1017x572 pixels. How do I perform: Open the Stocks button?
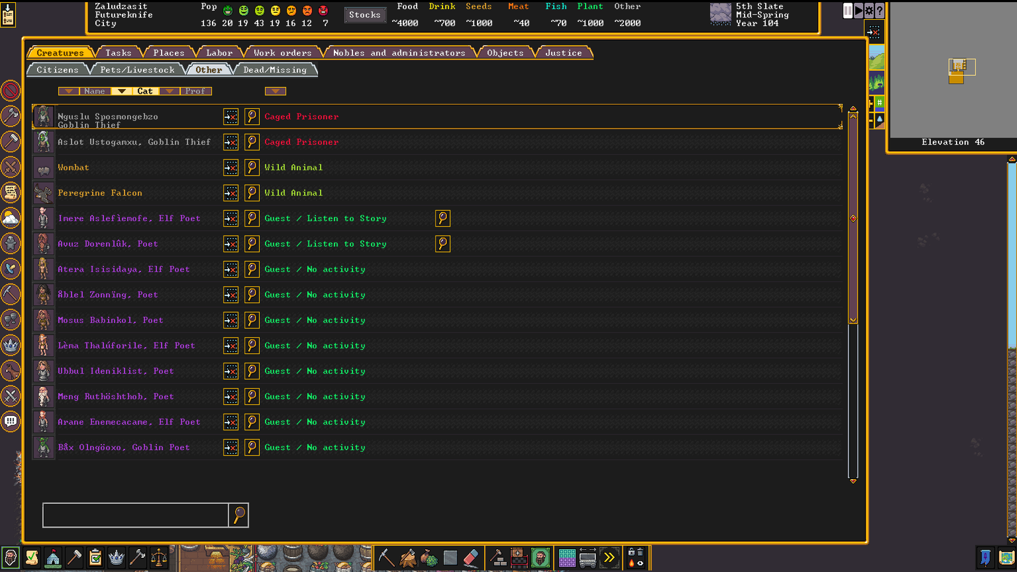(365, 15)
